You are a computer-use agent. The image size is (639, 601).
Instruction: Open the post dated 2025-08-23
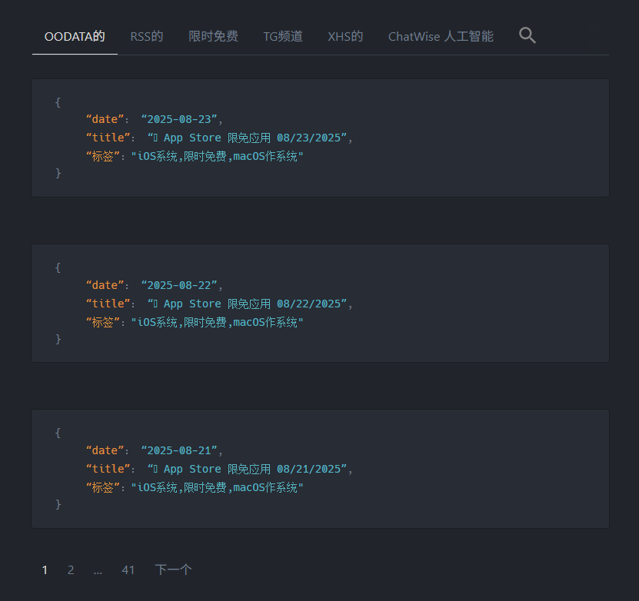coord(320,138)
